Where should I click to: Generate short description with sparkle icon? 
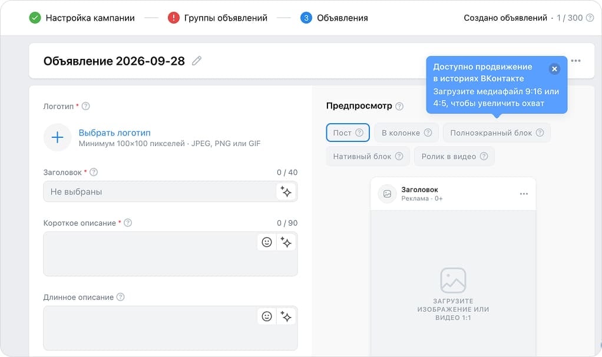pos(286,242)
